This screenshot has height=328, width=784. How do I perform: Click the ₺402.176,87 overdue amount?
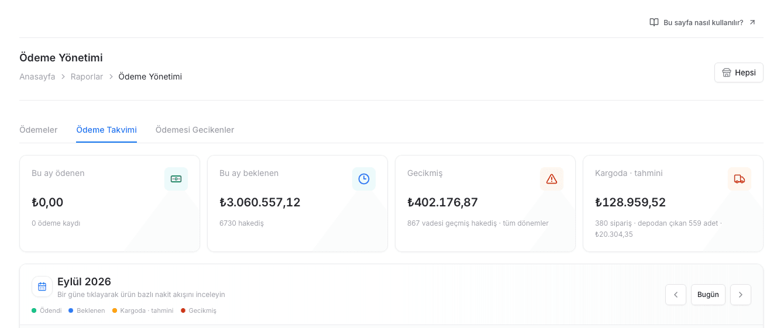pyautogui.click(x=442, y=202)
